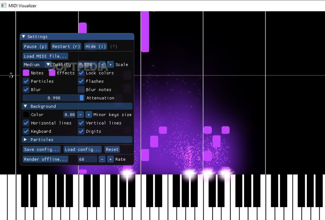Enable the Blur notes checkbox
Viewport: 325px width, 220px height.
point(81,89)
